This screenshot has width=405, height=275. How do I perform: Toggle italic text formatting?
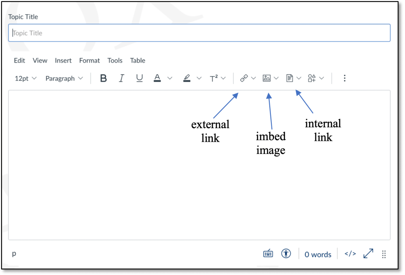tap(121, 78)
